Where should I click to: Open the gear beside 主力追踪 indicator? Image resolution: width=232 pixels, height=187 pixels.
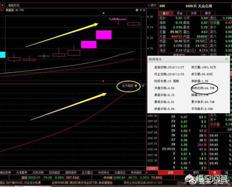point(136,86)
